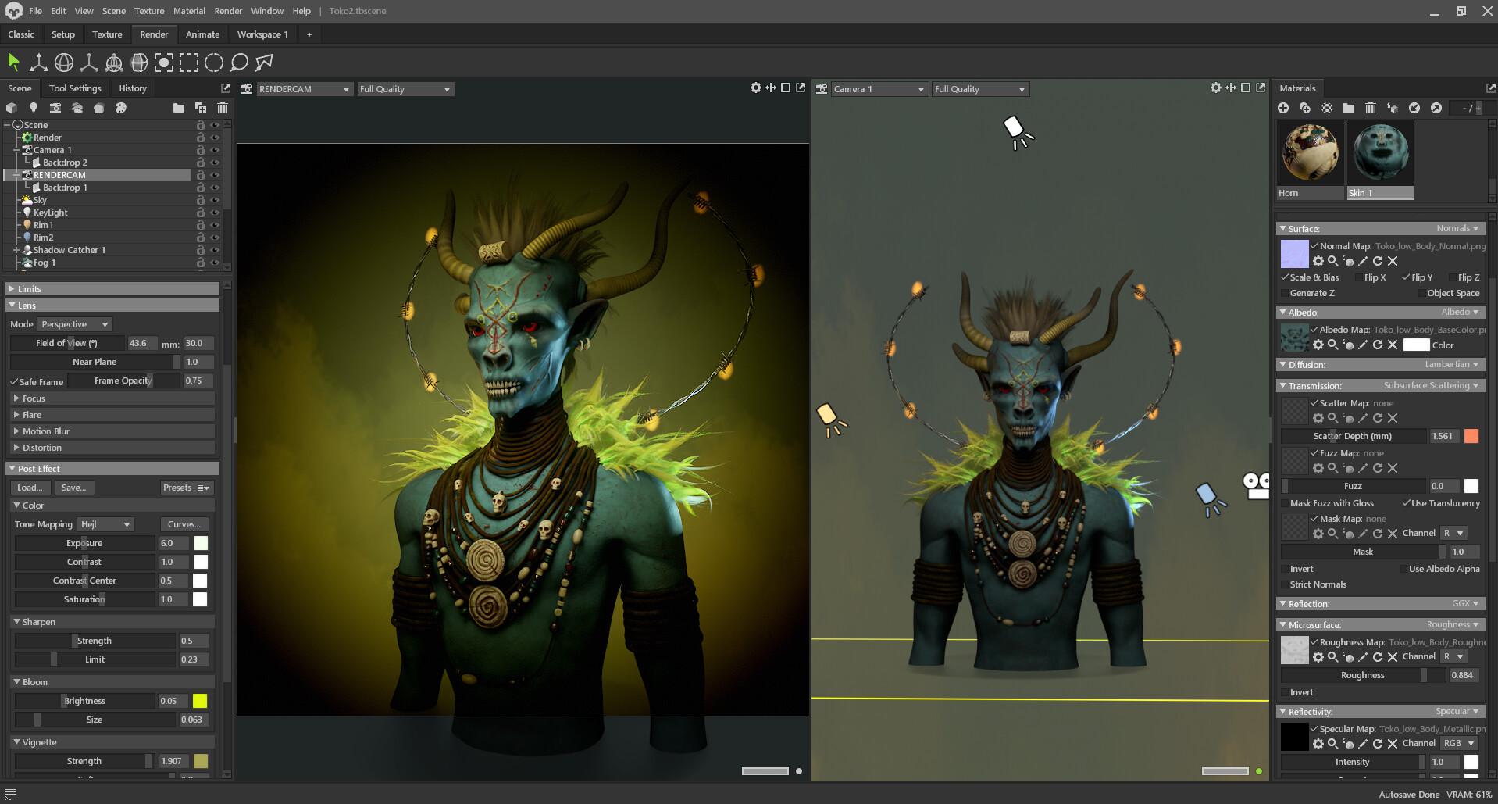Switch to the Animate workspace tab
Viewport: 1498px width, 804px height.
[x=202, y=34]
